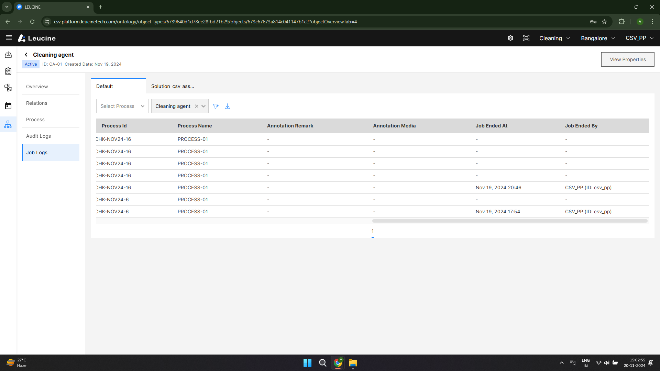Open the Process section

coord(51,120)
